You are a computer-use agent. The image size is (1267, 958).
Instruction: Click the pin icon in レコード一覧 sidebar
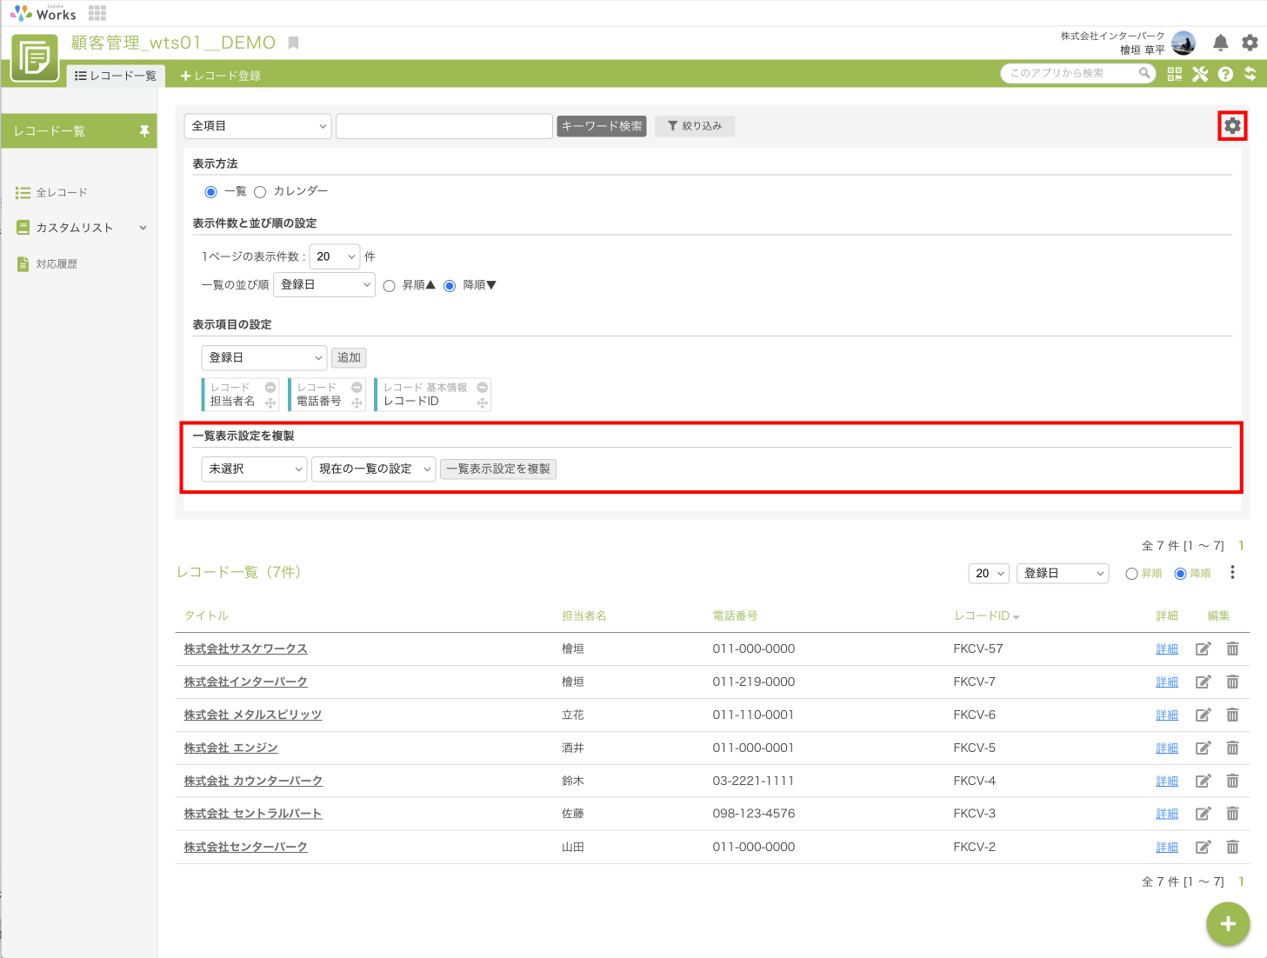144,131
